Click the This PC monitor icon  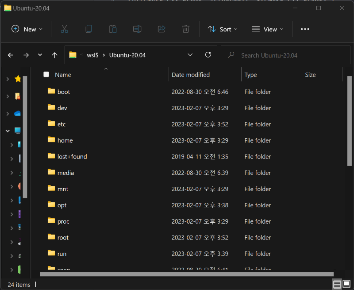pyautogui.click(x=18, y=131)
